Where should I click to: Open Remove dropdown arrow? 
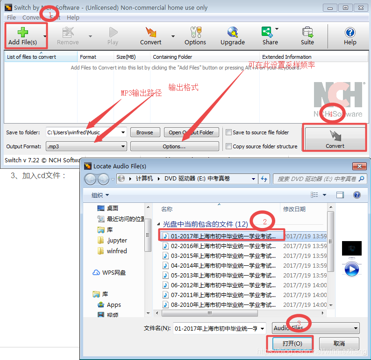click(90, 36)
